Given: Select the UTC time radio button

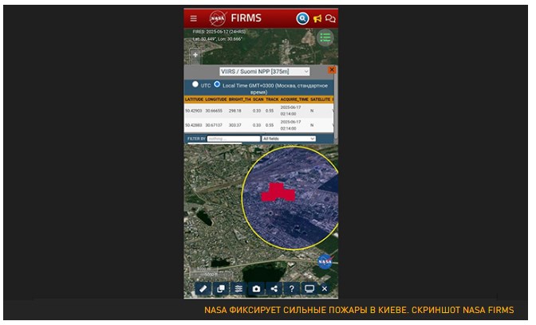Looking at the screenshot, I should [195, 84].
